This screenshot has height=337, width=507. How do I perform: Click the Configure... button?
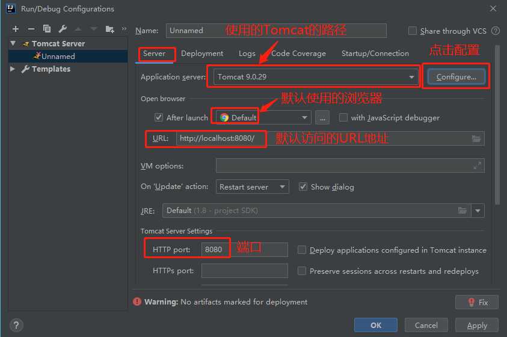point(456,77)
